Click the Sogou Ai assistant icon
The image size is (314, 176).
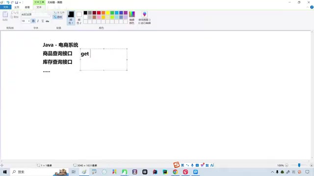212,165
